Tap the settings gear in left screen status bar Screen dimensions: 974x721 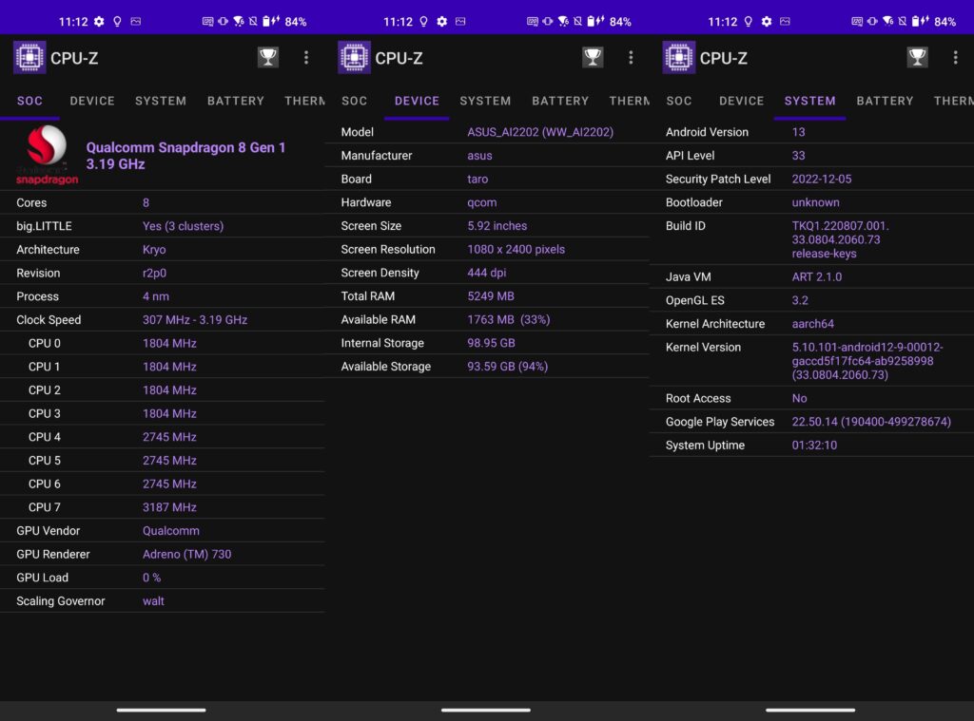click(99, 22)
